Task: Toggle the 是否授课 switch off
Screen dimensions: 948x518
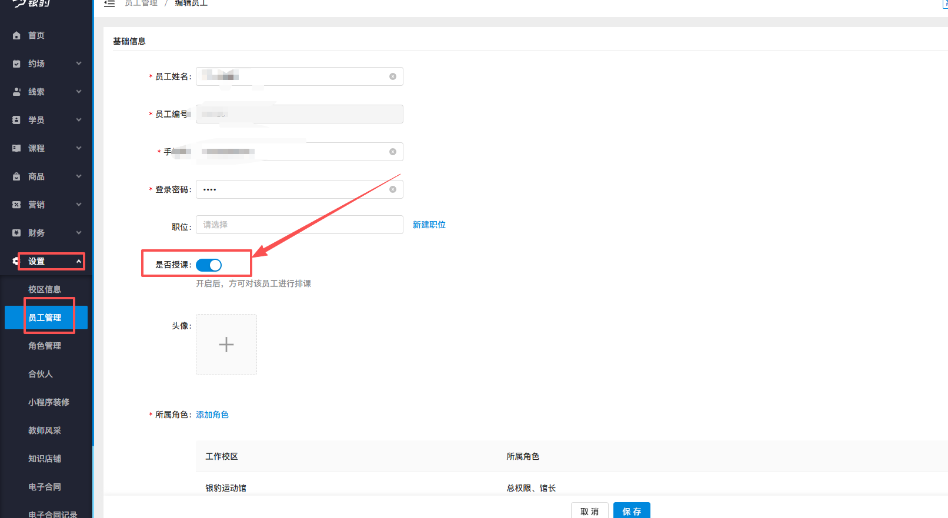Action: pos(209,265)
